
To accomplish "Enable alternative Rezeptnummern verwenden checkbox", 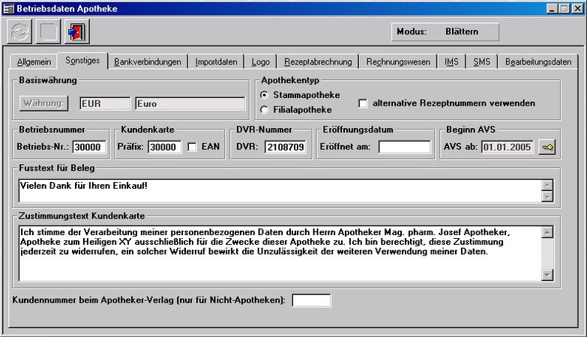I will click(364, 103).
